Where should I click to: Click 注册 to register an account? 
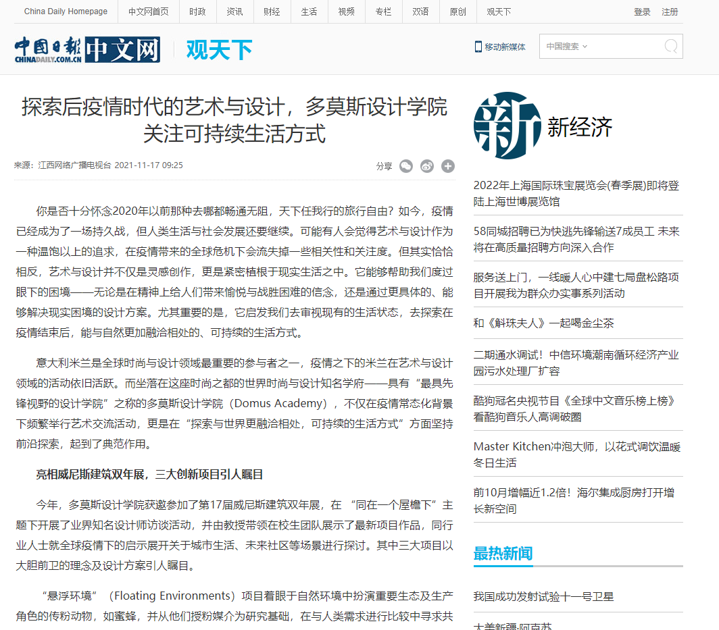[668, 11]
